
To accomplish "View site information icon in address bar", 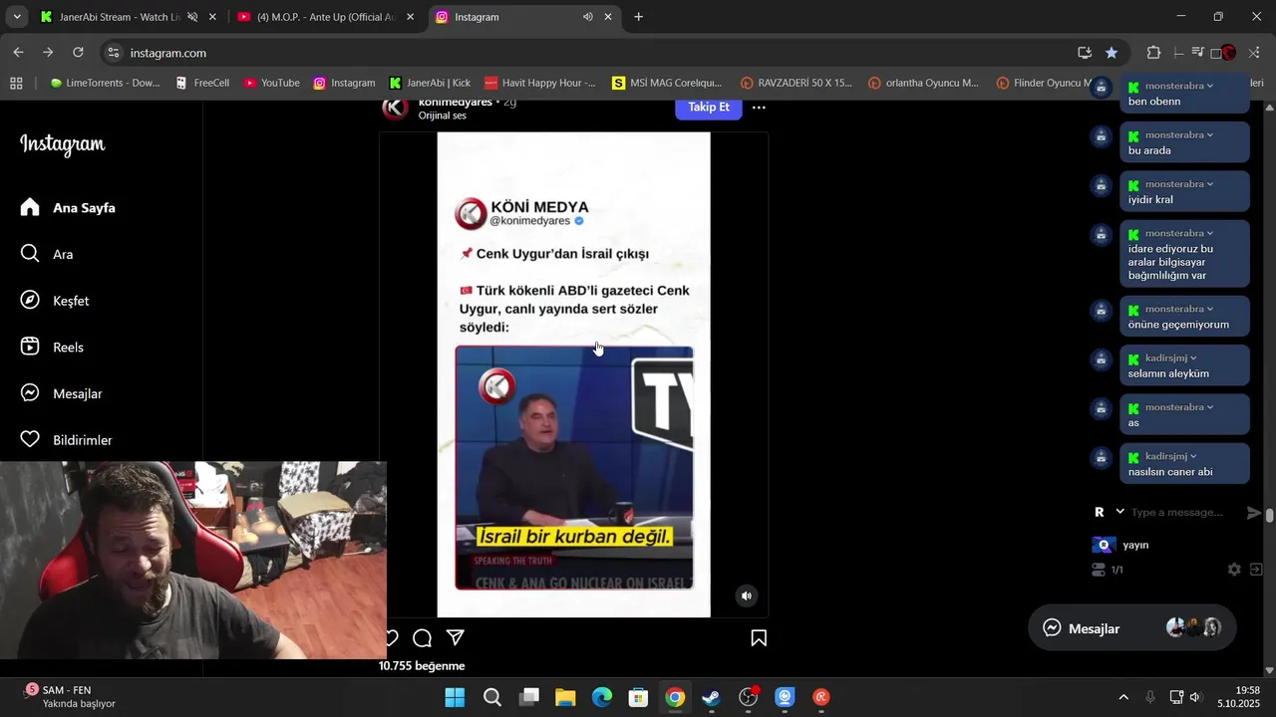I will coord(114,53).
